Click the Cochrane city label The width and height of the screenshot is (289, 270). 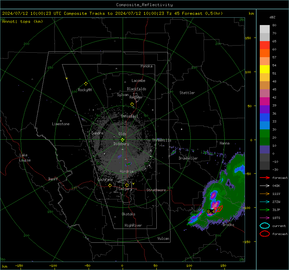[x=105, y=179]
